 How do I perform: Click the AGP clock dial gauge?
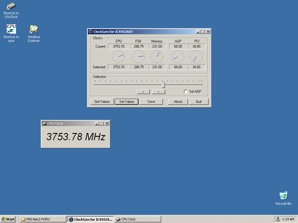pyautogui.click(x=178, y=57)
